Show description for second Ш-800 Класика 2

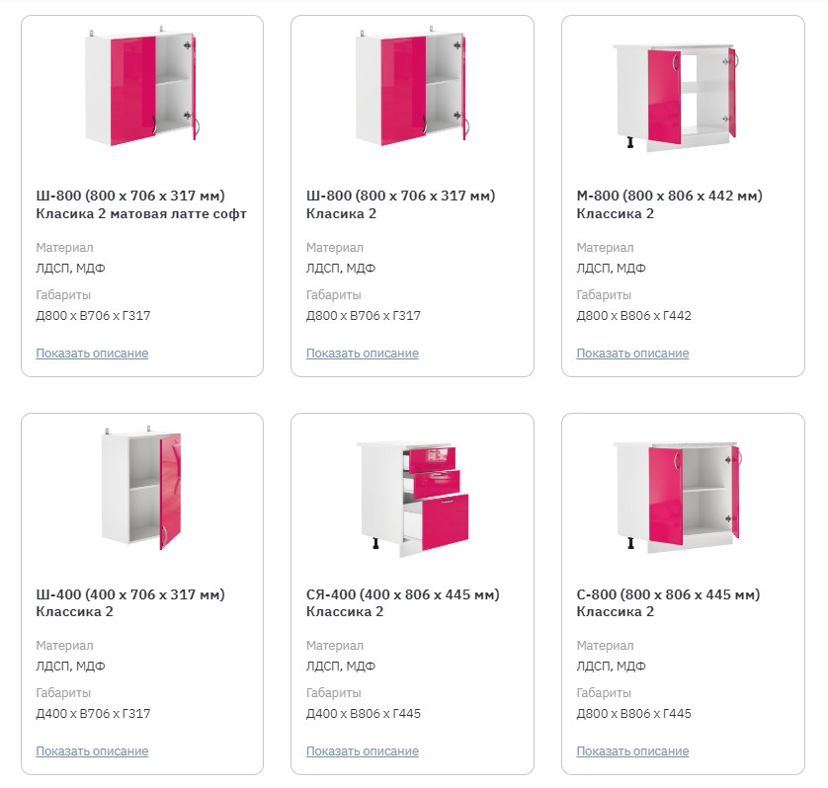[x=362, y=354]
